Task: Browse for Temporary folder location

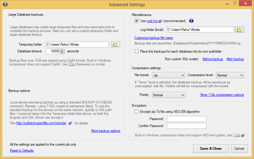Action: pos(115,44)
